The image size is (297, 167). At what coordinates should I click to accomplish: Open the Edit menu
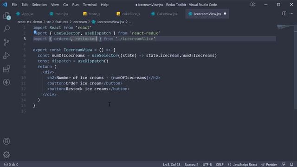coord(25,5)
